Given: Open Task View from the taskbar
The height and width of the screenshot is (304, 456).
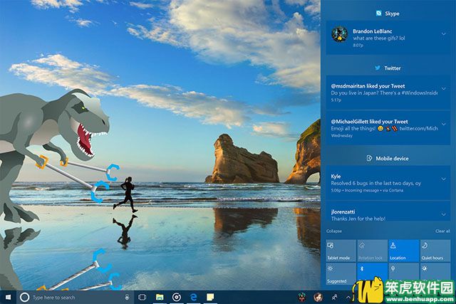Looking at the screenshot, I should [142, 297].
